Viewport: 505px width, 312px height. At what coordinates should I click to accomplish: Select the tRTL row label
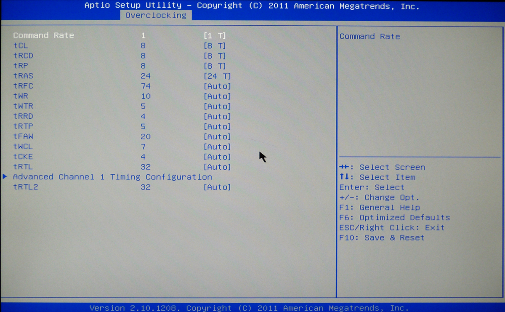pos(23,167)
